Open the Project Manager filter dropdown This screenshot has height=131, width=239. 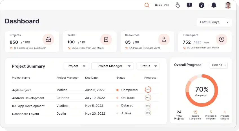tap(113, 66)
